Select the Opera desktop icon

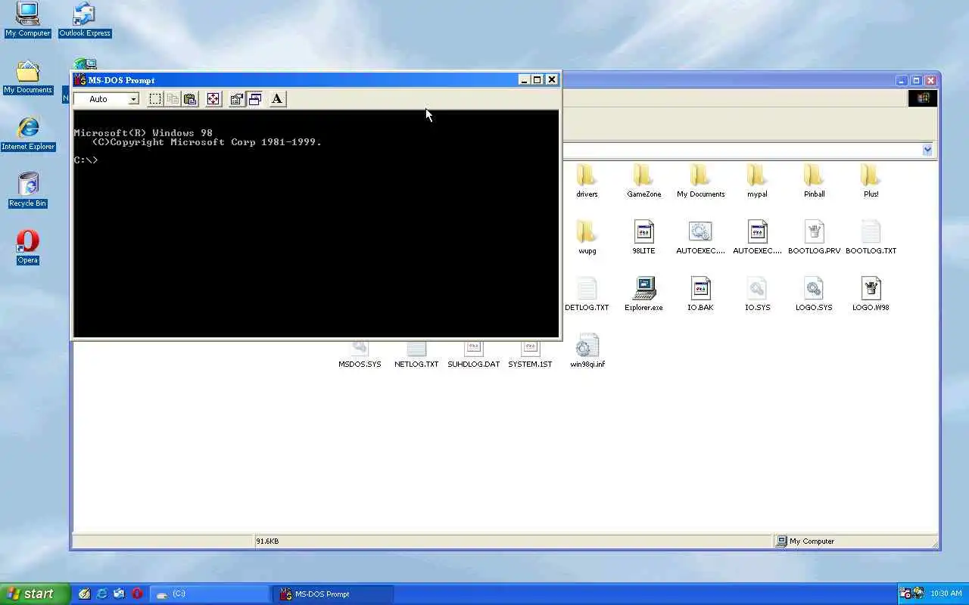click(27, 247)
